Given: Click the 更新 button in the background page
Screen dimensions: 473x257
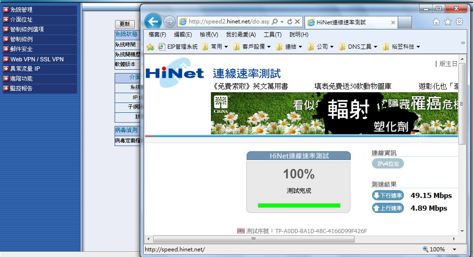Looking at the screenshot, I should 124,24.
